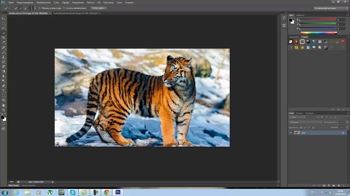Open the workspace switcher dropdown

(x=331, y=8)
